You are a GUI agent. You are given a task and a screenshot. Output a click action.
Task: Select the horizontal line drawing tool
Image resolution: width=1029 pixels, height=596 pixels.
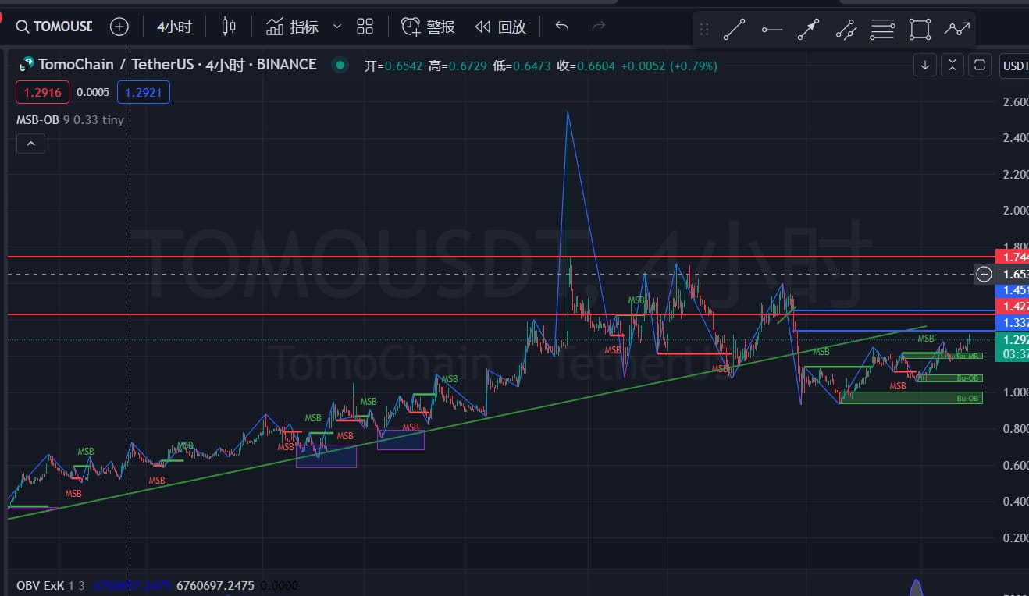point(772,30)
